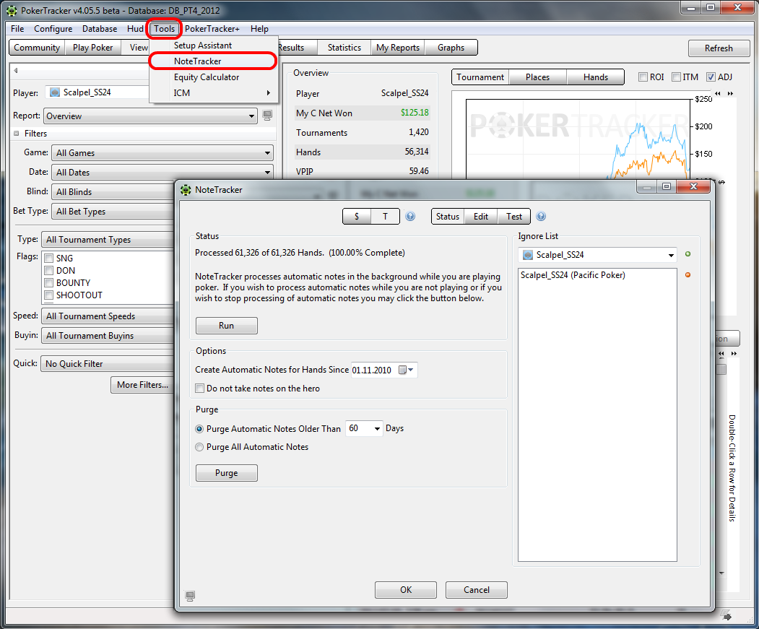
Task: Select the $ cash game toggle button
Action: (357, 217)
